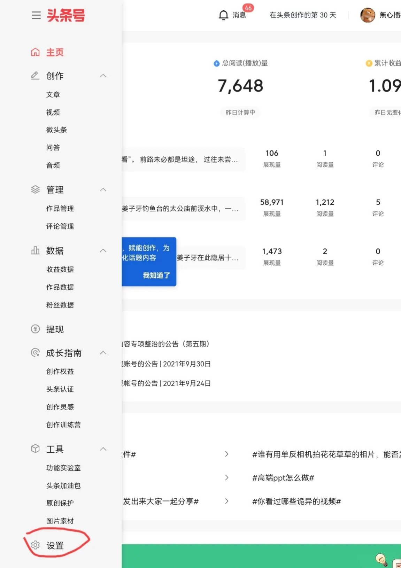Select 音频 menu item
This screenshot has height=568, width=401.
tap(53, 165)
